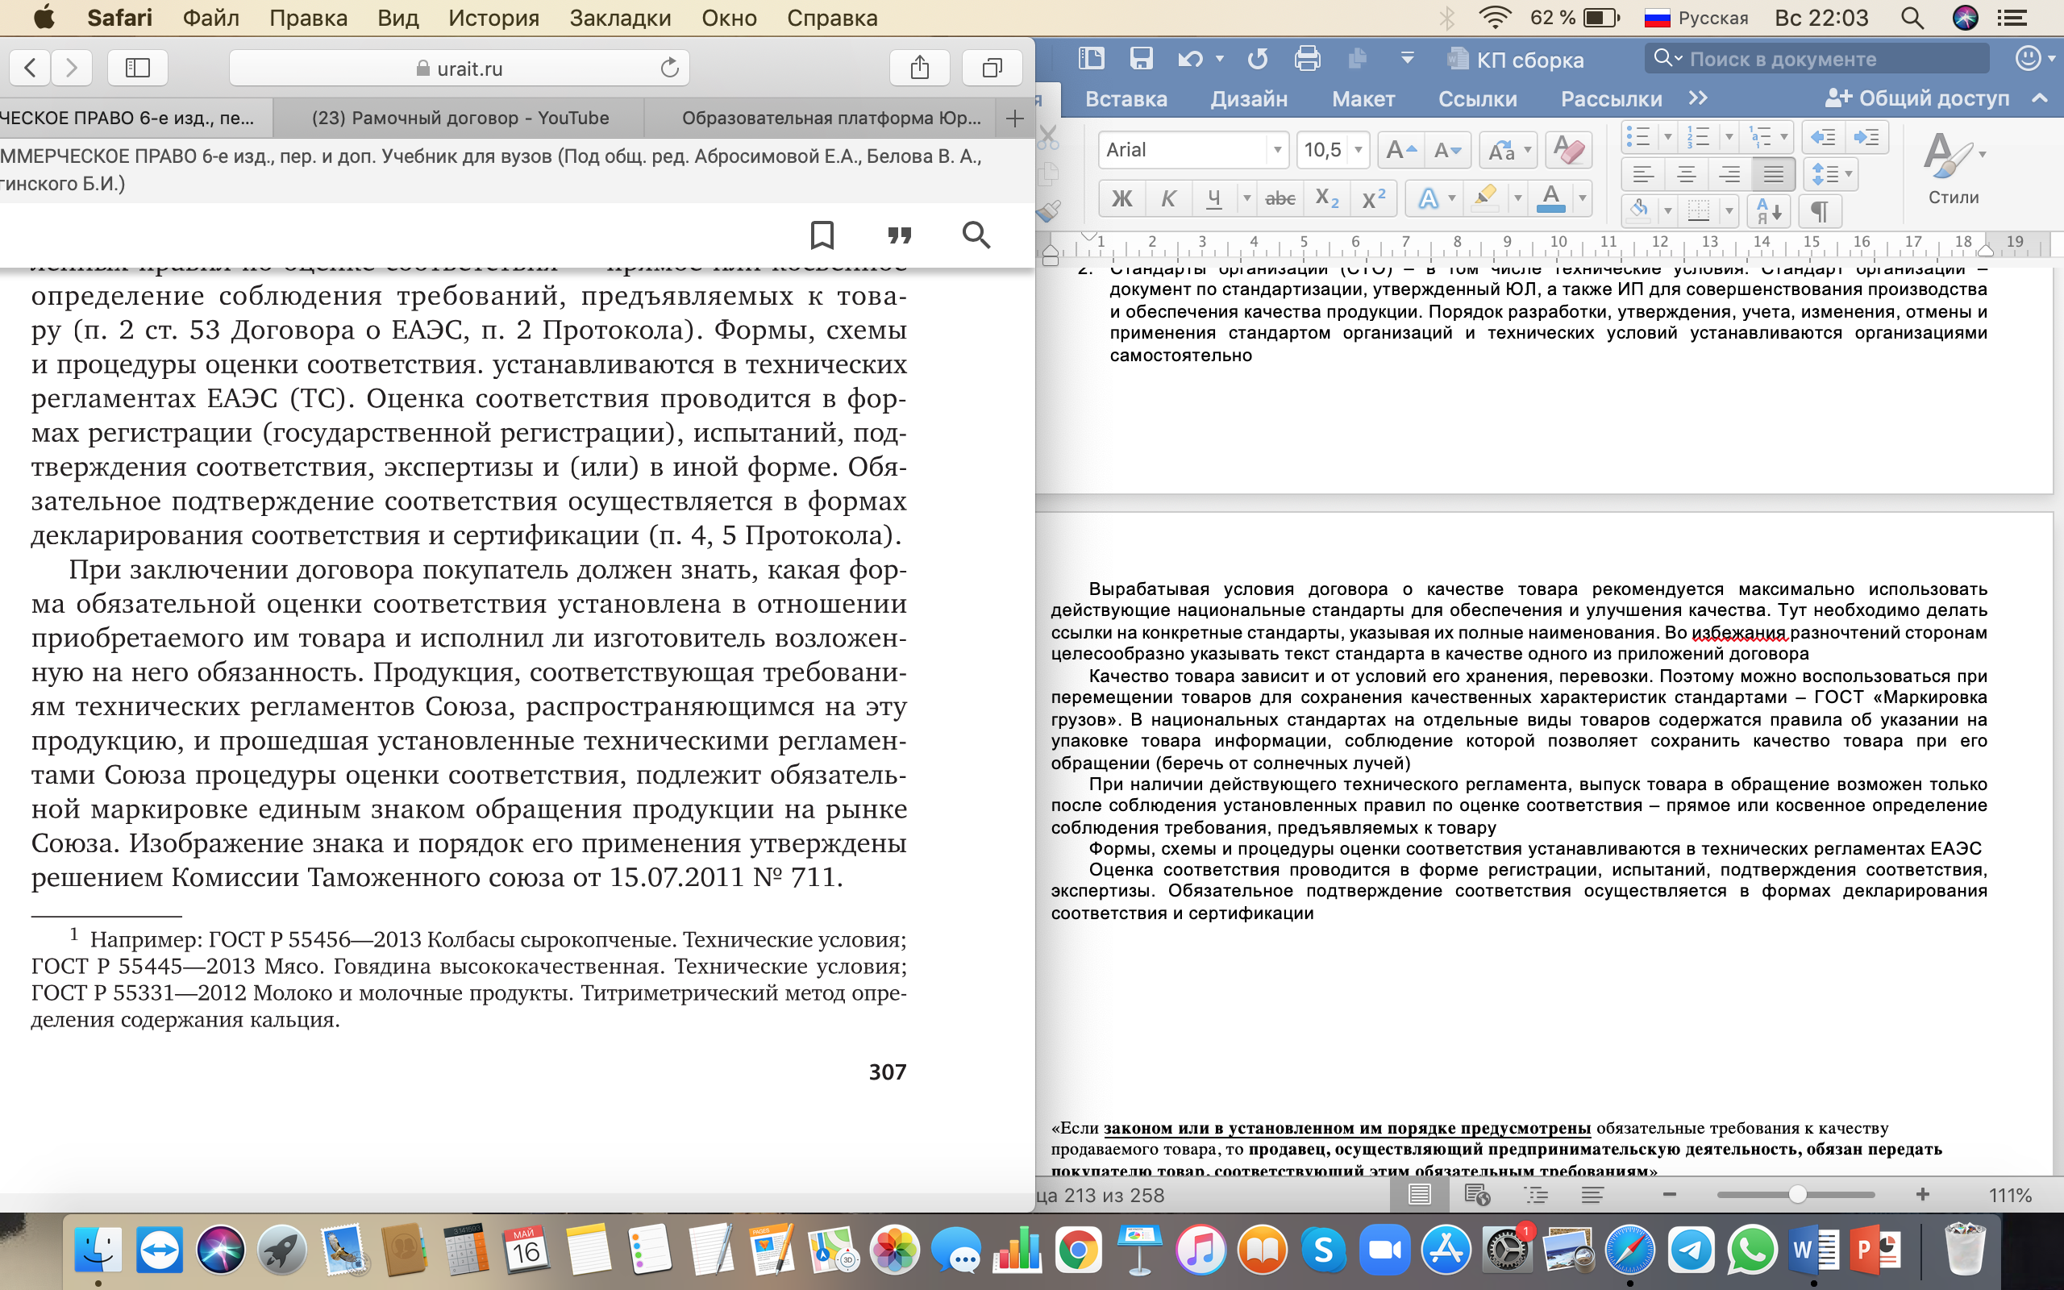Screen dimensions: 2064x1290
Task: Apply the yellow highlight color
Action: pyautogui.click(x=1485, y=199)
